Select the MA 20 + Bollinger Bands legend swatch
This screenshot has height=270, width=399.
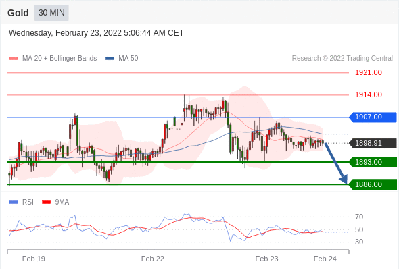coord(14,59)
